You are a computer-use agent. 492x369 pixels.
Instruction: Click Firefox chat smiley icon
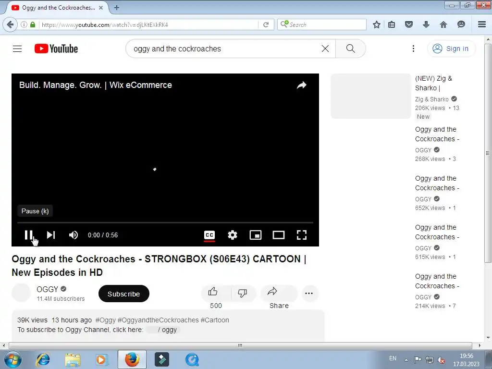tap(461, 25)
